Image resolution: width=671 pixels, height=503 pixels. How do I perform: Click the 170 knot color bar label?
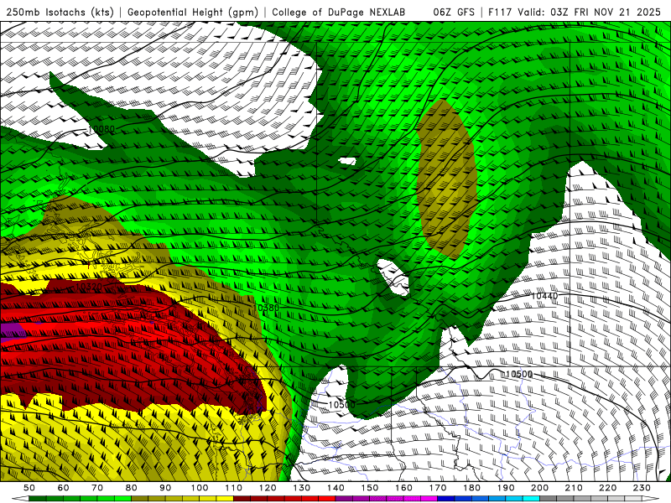tap(438, 488)
